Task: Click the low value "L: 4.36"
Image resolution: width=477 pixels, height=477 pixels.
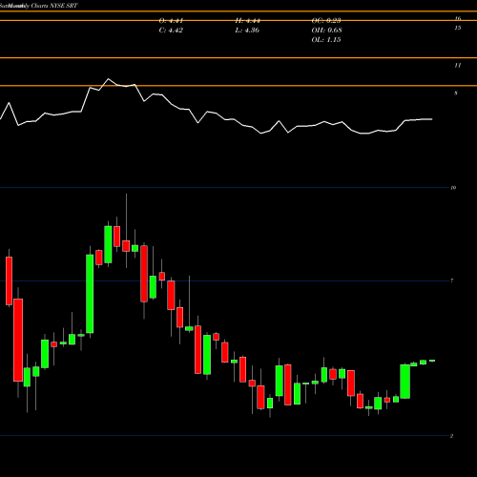Action: pos(247,31)
